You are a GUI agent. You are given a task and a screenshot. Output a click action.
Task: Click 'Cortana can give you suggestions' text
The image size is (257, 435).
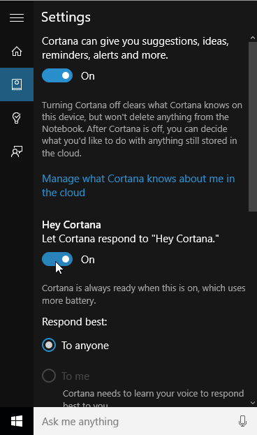(x=135, y=48)
